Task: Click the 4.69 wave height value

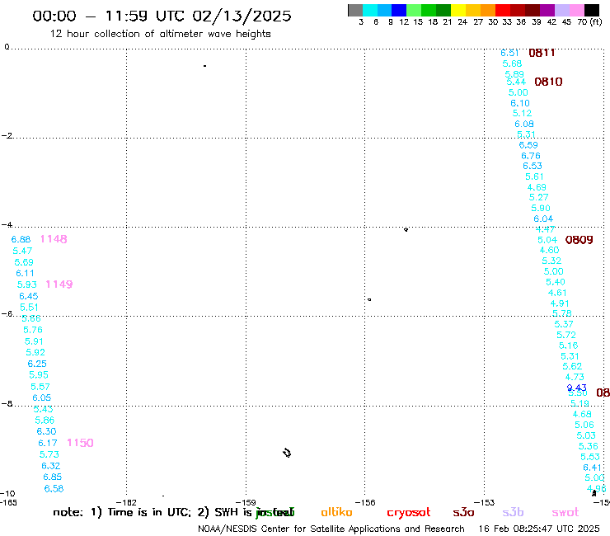Action: click(537, 187)
